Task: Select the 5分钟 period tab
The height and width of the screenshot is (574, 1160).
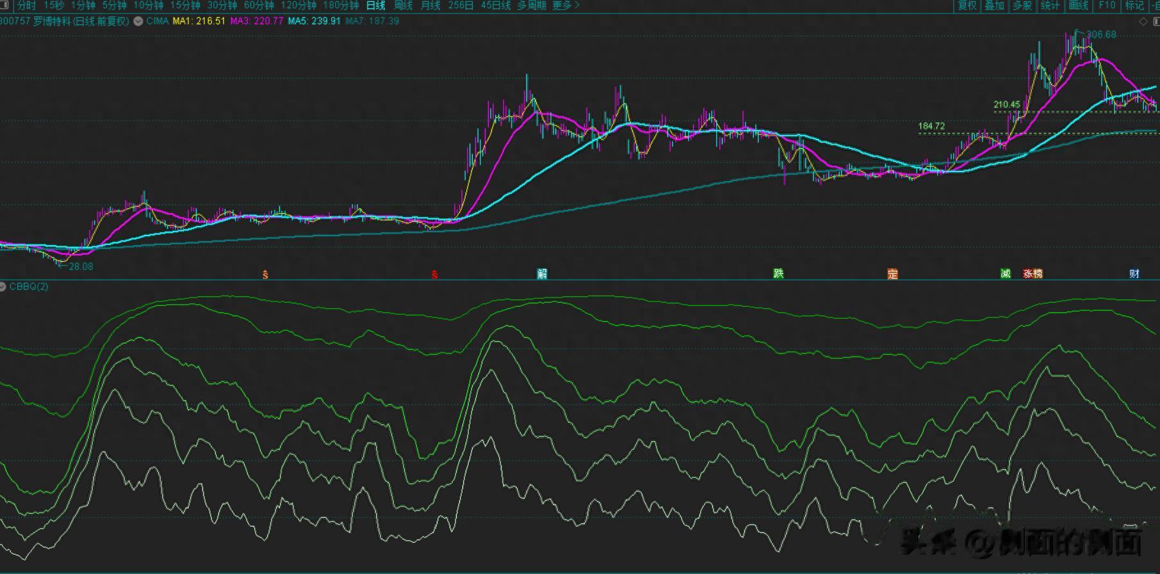Action: 115,5
